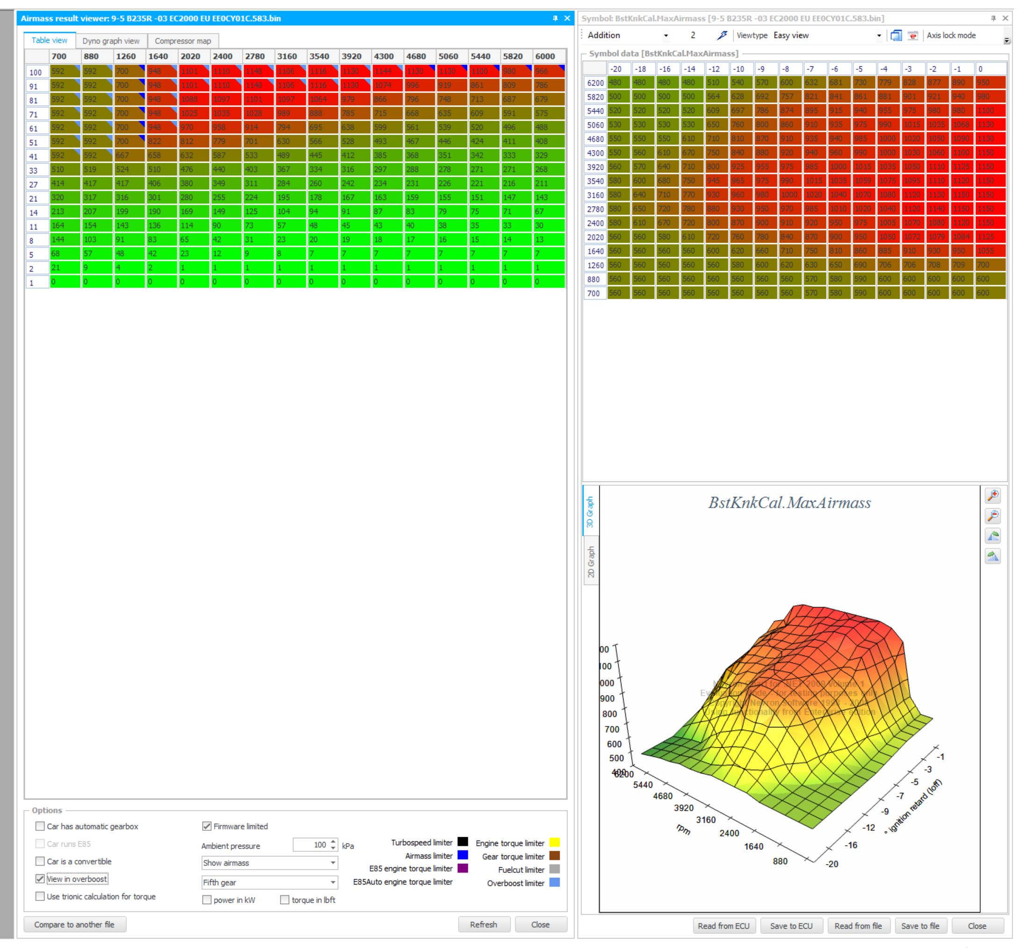1017x948 pixels.
Task: Zoom in on the 3D graph
Action: [x=992, y=496]
